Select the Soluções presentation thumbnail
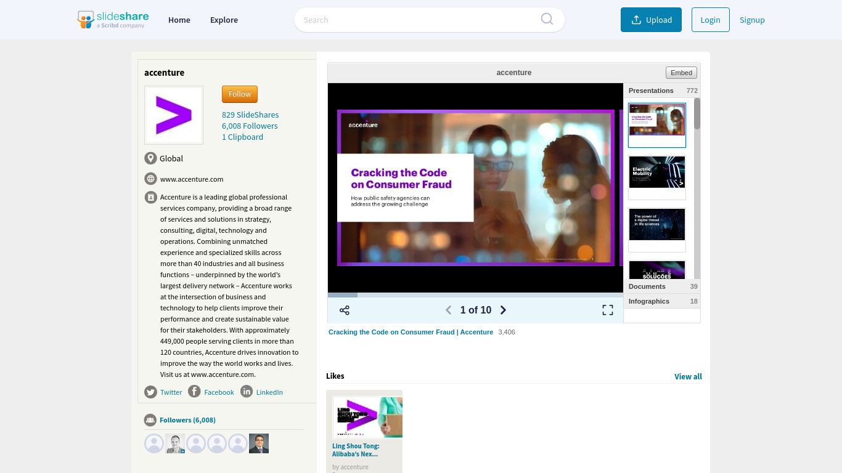 pos(657,270)
